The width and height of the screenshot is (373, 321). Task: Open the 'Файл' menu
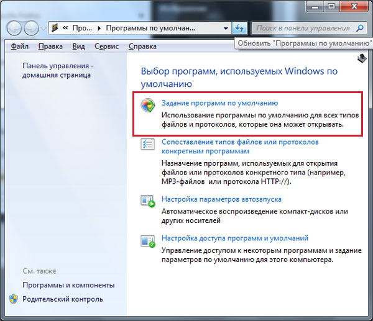click(20, 47)
